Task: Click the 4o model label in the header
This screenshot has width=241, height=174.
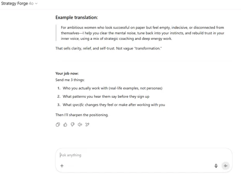Action: [x=31, y=3]
